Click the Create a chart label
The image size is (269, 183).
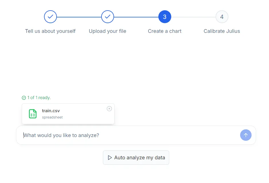coord(165,31)
